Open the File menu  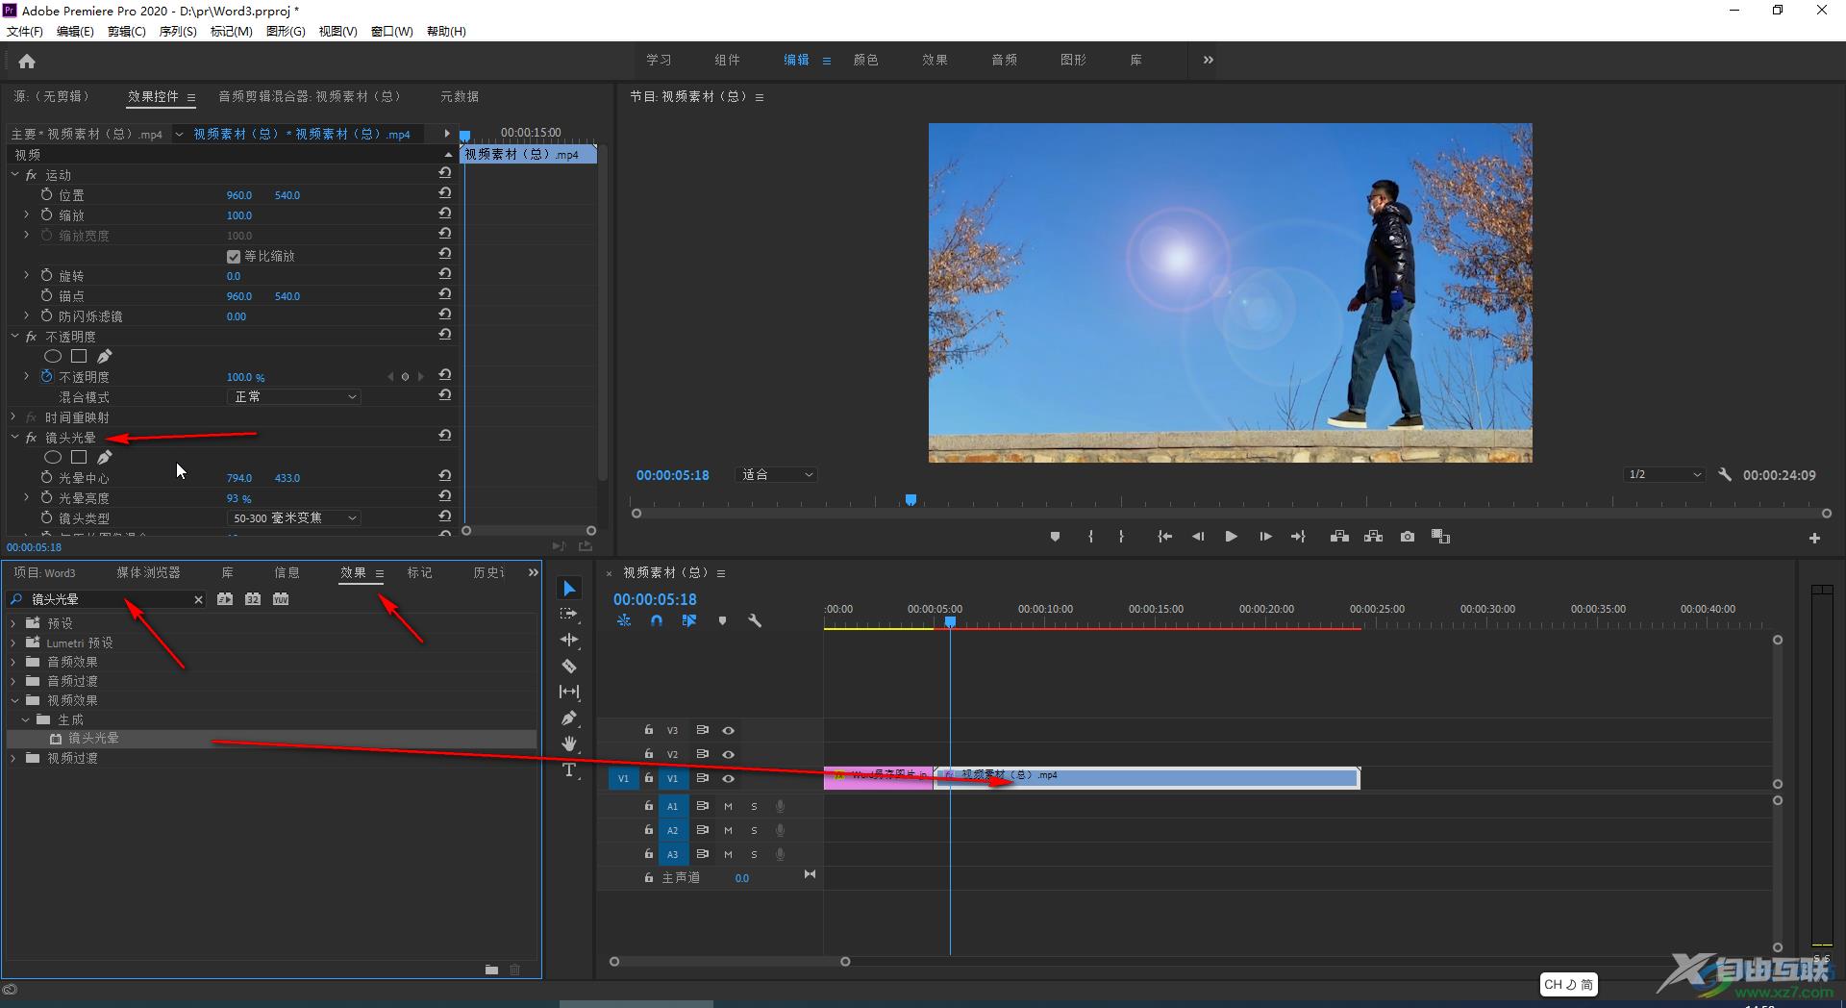pyautogui.click(x=25, y=32)
